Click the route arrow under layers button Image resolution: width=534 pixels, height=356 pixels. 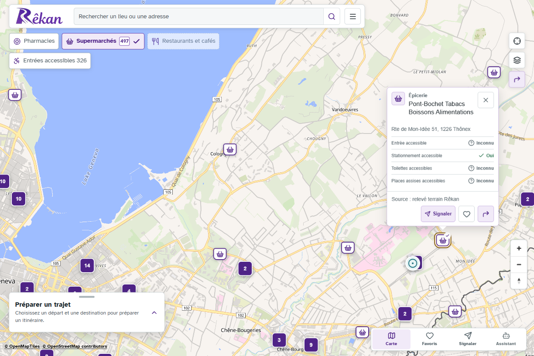(x=517, y=79)
